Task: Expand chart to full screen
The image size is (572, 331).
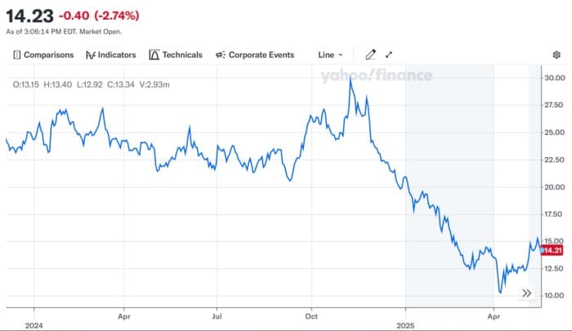Action: [389, 55]
